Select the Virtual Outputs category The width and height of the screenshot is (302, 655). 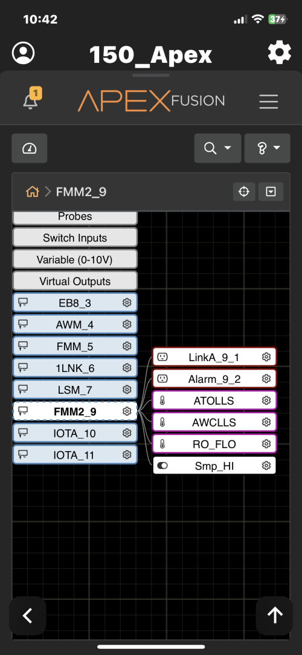pyautogui.click(x=75, y=281)
